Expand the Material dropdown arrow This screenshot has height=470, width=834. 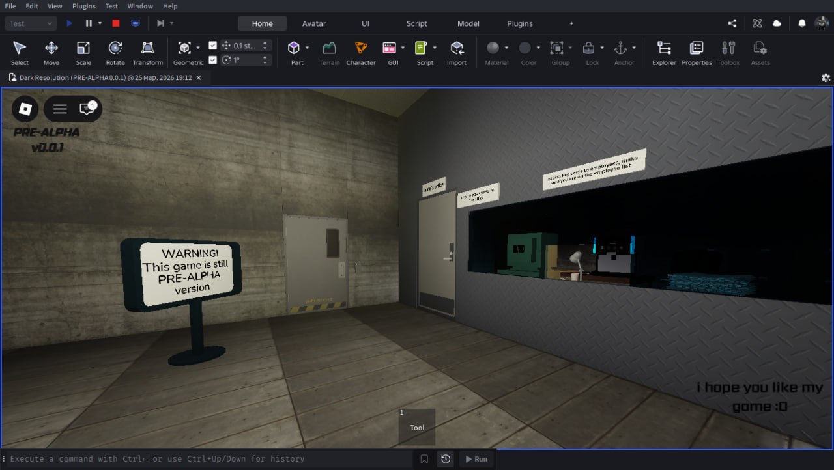tap(506, 48)
